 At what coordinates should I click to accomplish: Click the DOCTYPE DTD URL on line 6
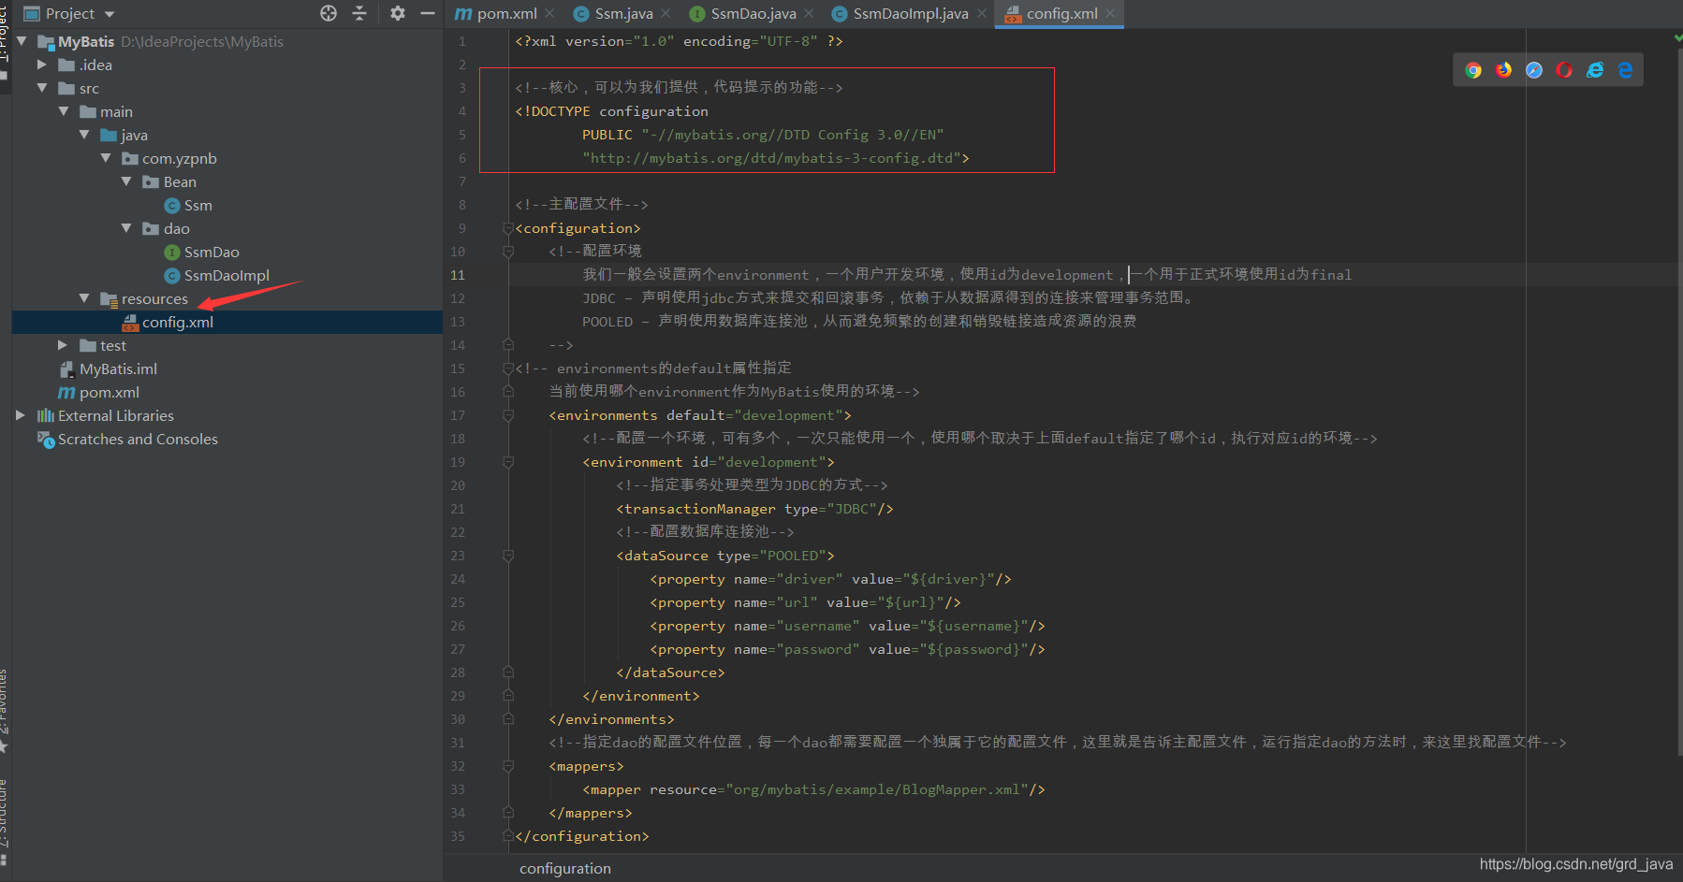(x=771, y=158)
